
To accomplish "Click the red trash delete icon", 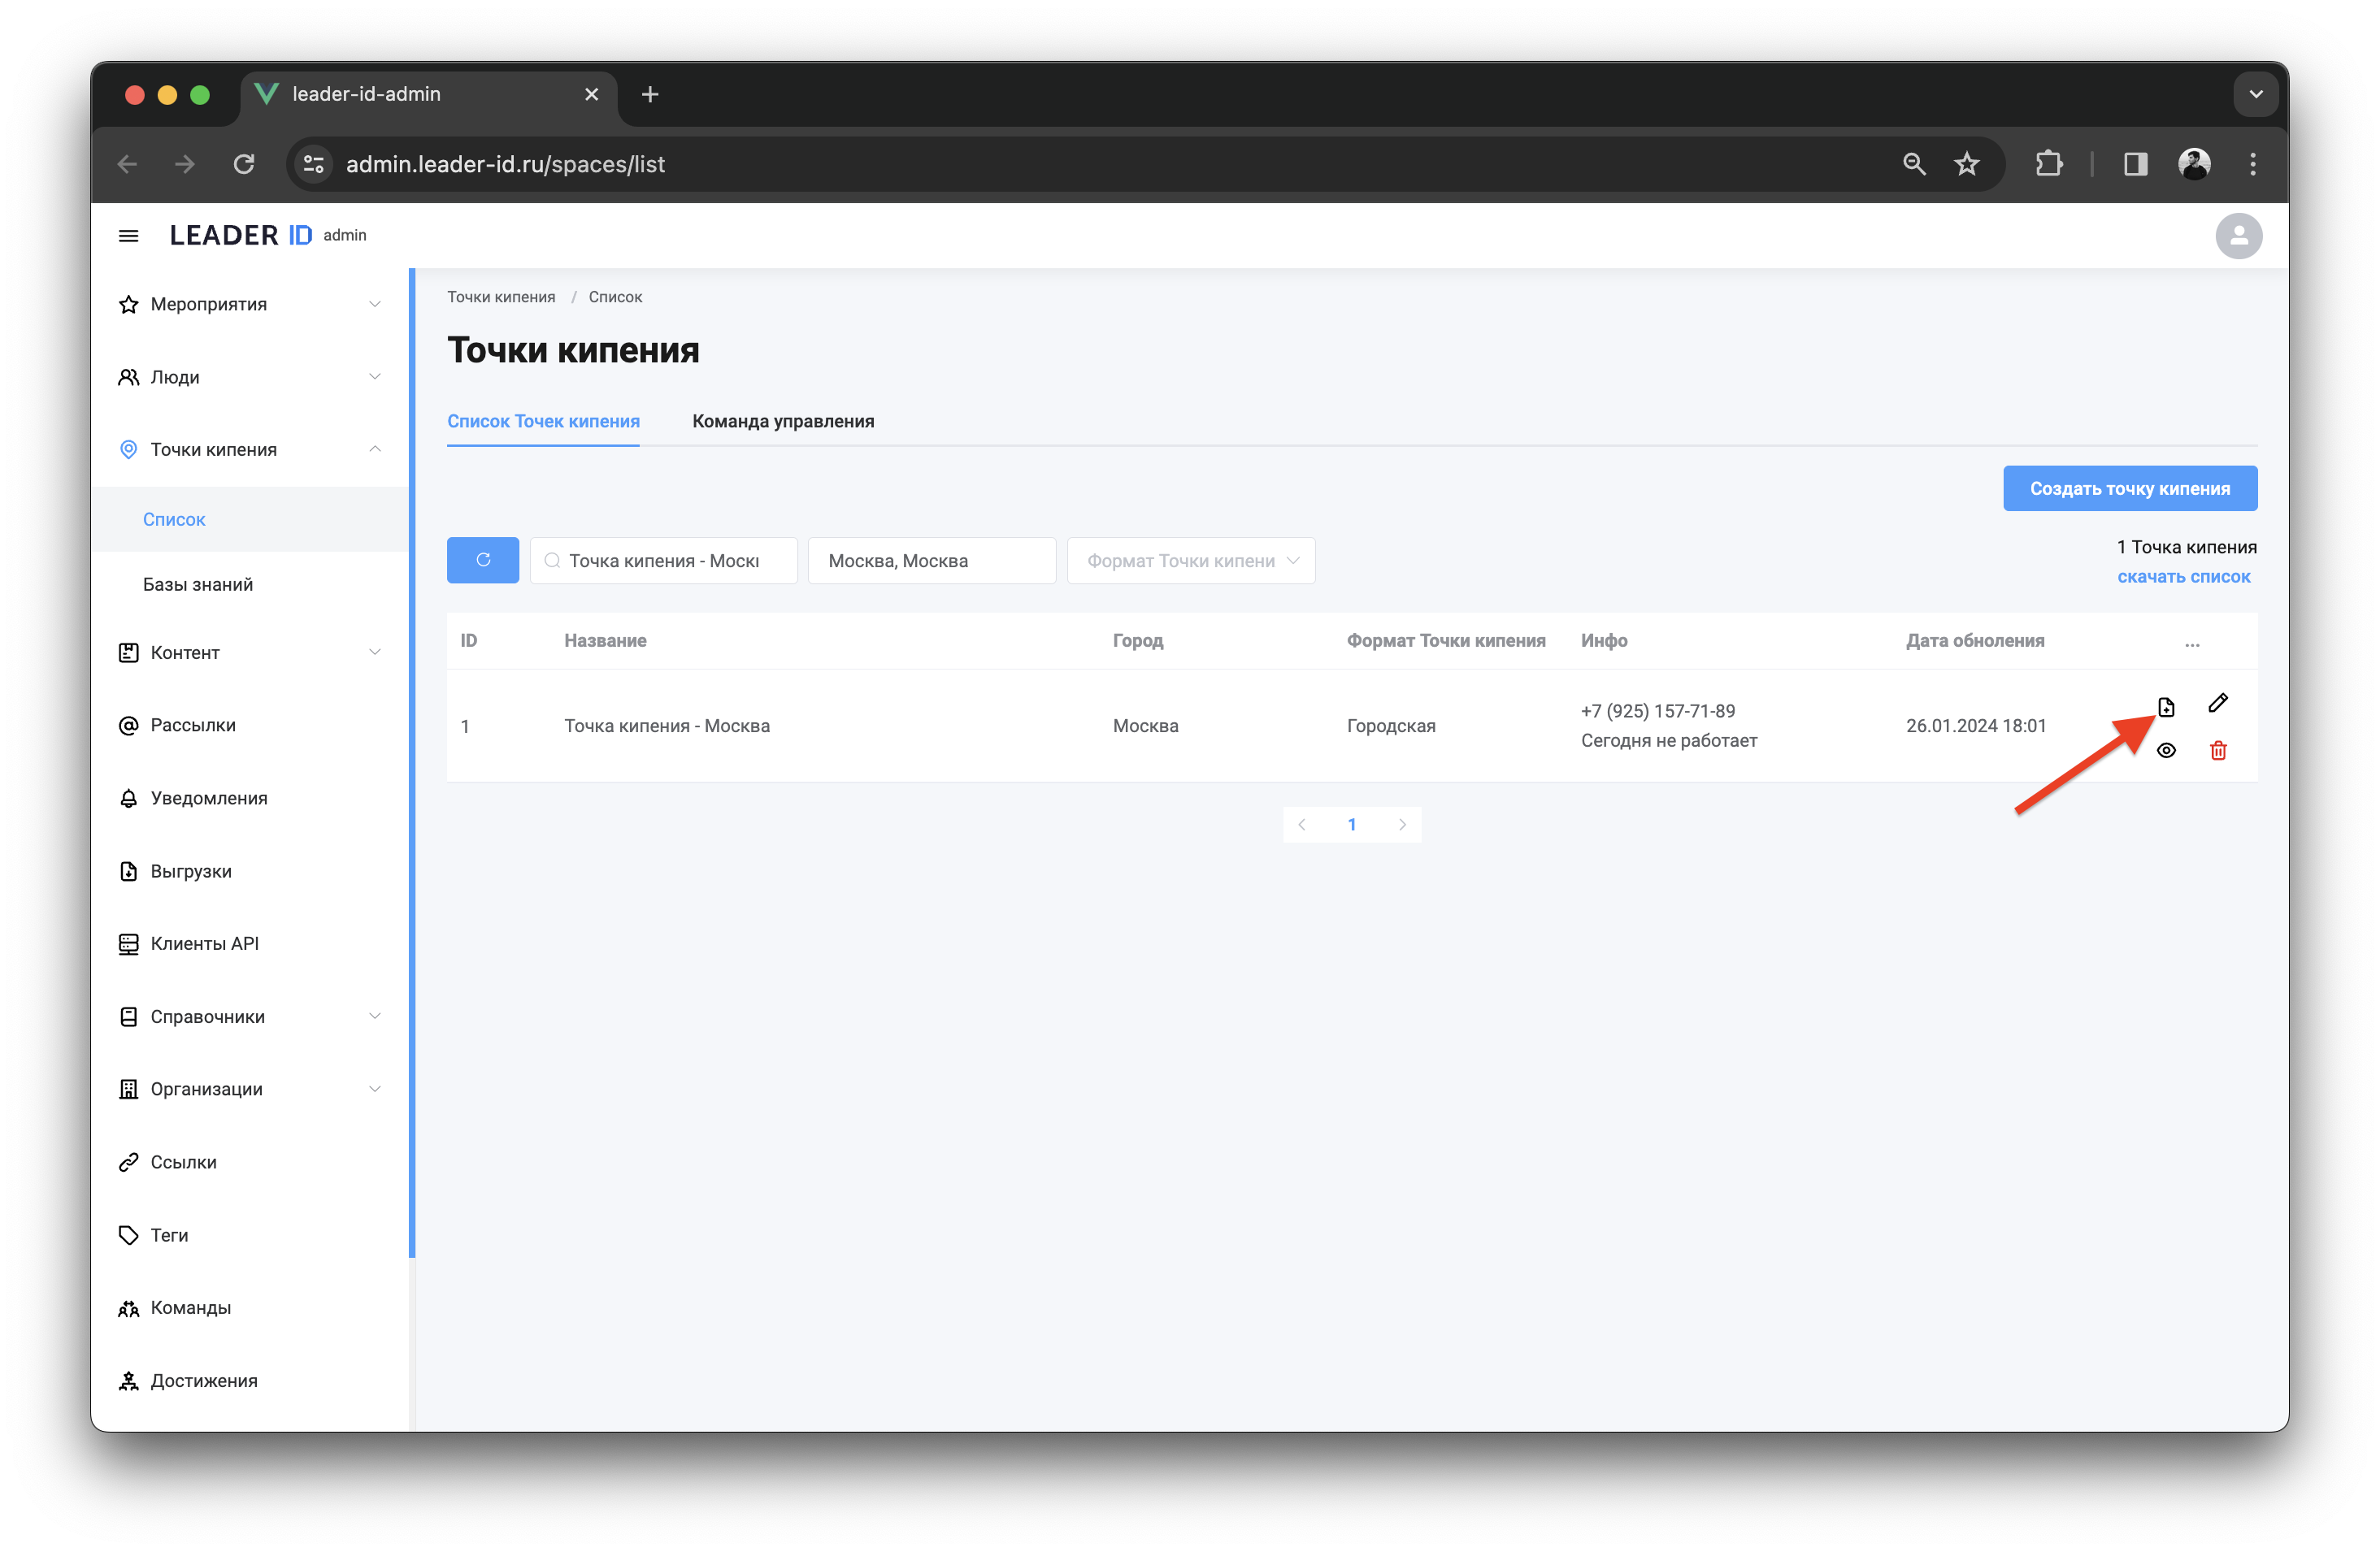I will click(x=2218, y=751).
